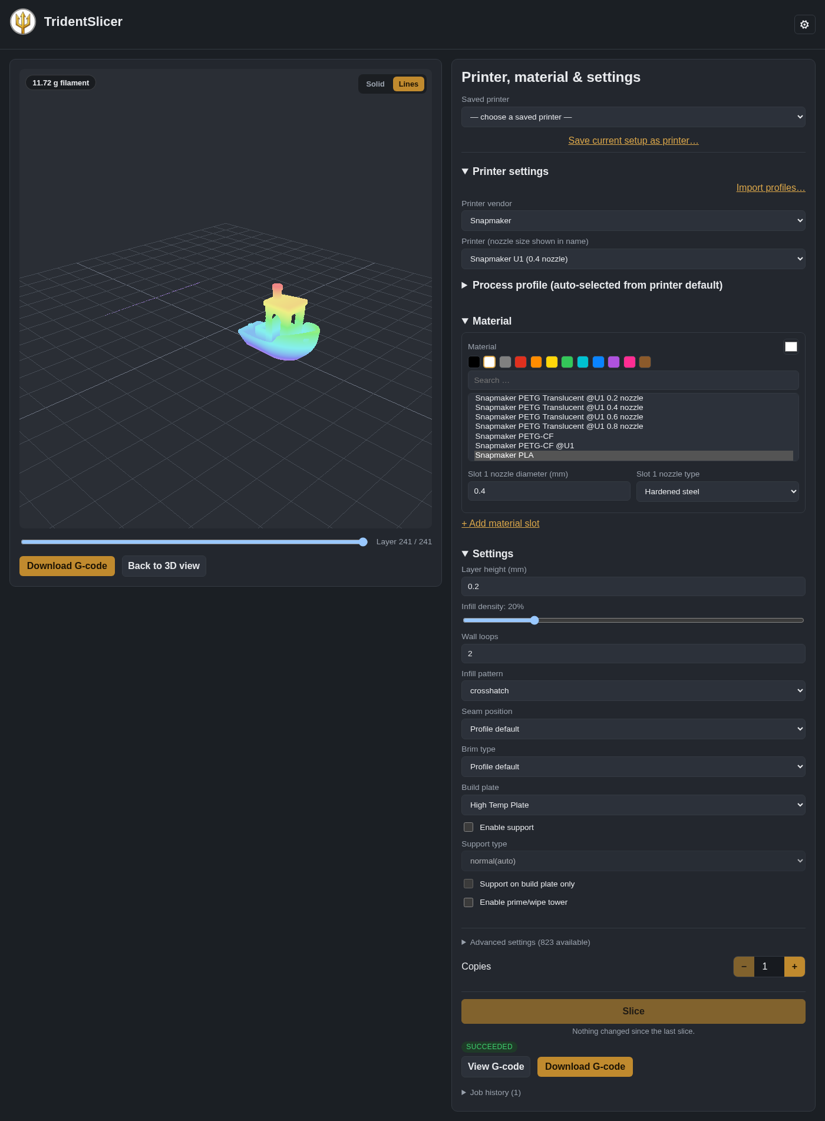Viewport: 825px width, 1121px height.
Task: Pick the brown material color swatch
Action: click(x=645, y=362)
